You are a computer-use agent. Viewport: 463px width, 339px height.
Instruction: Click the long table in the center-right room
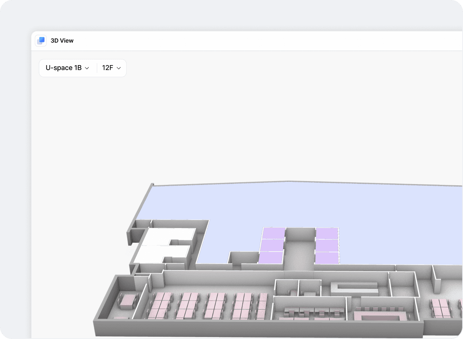click(x=355, y=287)
